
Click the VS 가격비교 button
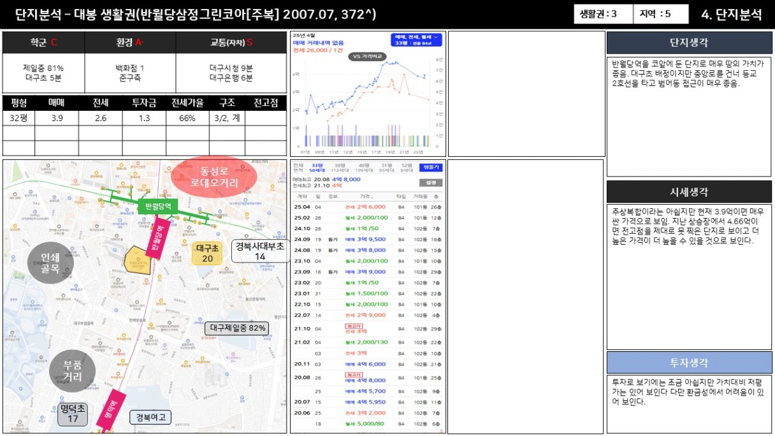click(x=368, y=56)
